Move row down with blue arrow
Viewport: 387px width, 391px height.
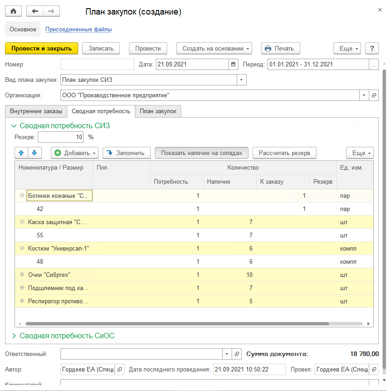tap(35, 153)
